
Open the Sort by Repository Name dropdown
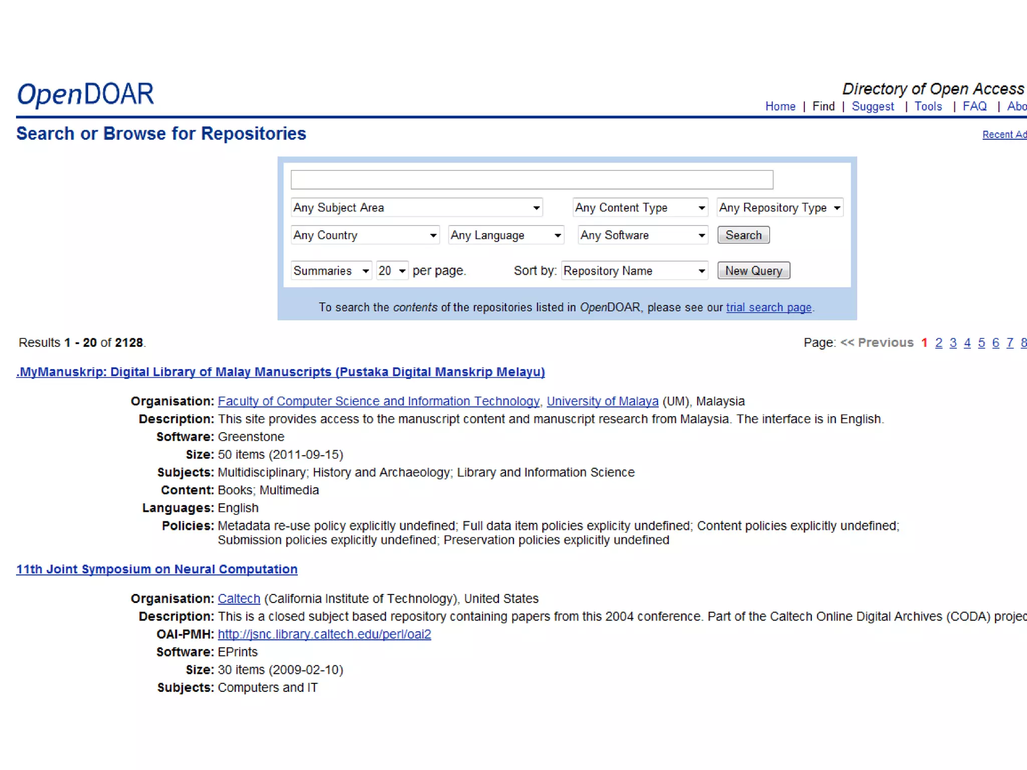(634, 271)
